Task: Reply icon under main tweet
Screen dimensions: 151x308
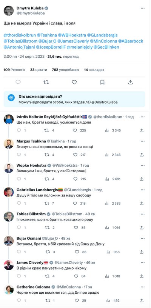Action: click(x=18, y=82)
